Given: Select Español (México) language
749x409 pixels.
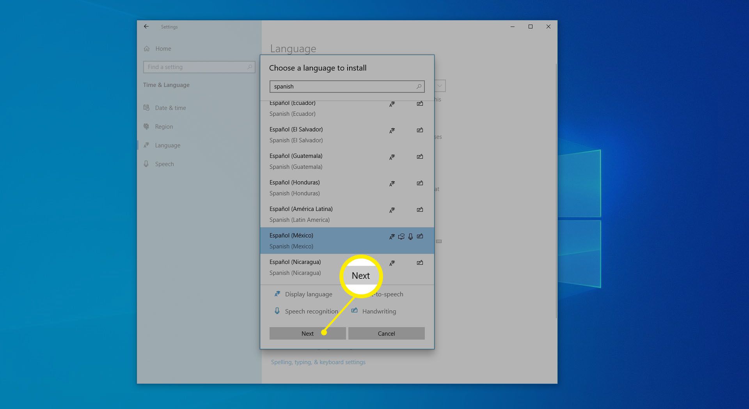Looking at the screenshot, I should pyautogui.click(x=347, y=241).
